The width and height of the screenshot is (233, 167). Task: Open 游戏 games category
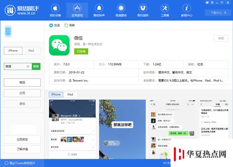point(22,104)
